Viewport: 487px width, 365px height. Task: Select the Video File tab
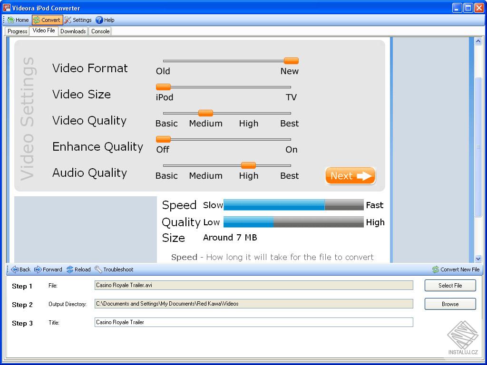click(x=44, y=30)
